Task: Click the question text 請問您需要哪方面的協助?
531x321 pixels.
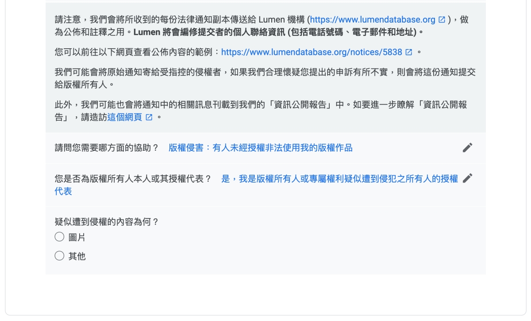Action: [x=107, y=148]
